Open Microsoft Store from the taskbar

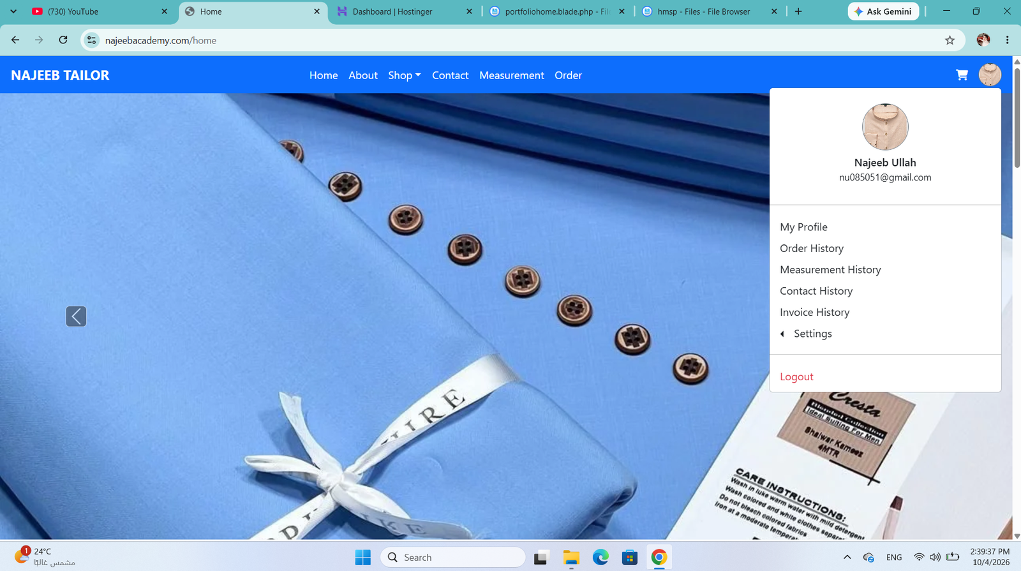tap(630, 558)
